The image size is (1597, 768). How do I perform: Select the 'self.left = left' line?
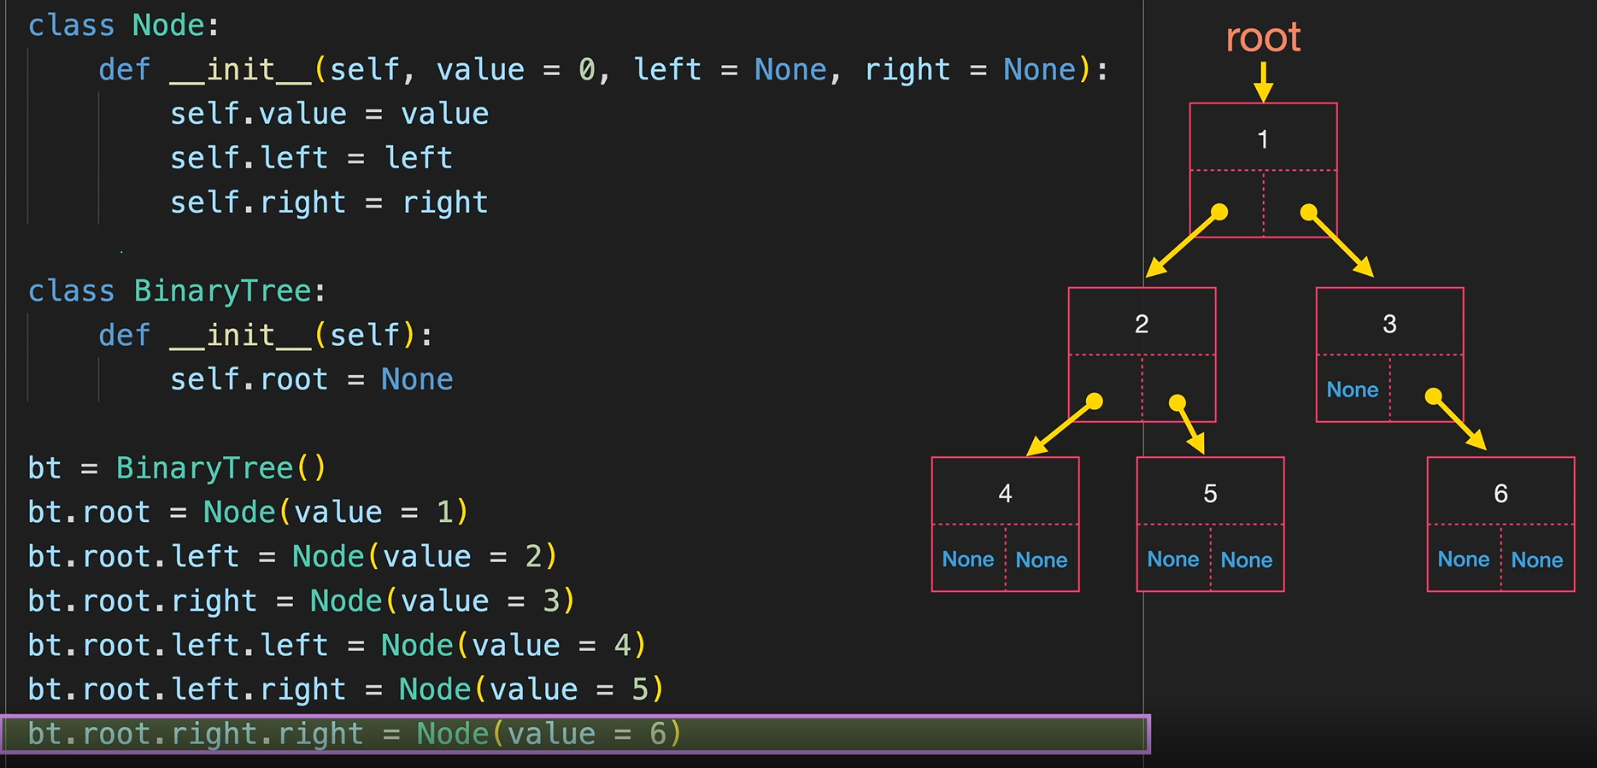coord(311,158)
